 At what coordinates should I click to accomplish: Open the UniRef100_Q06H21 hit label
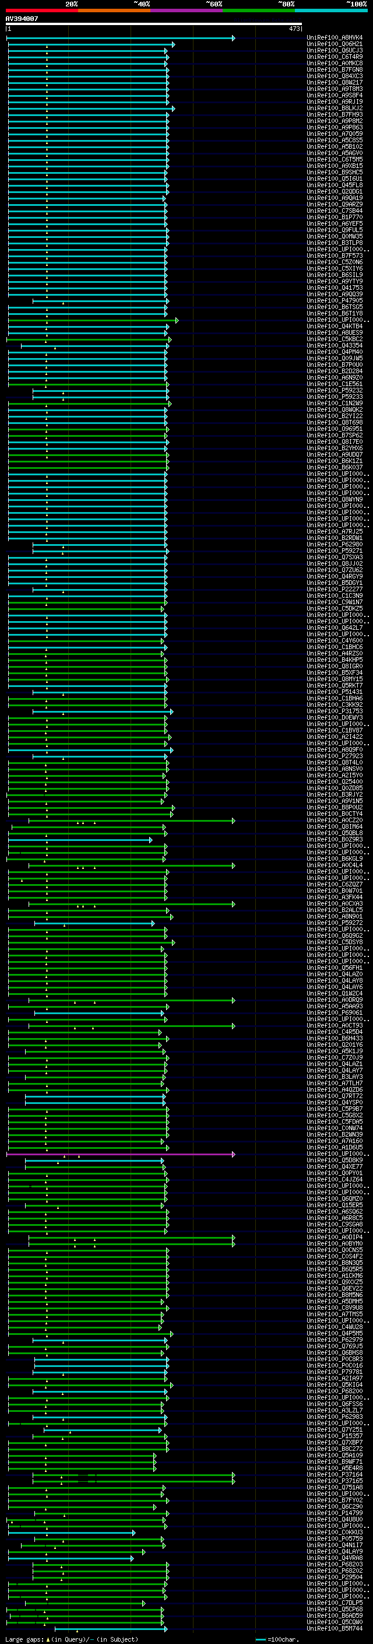(335, 44)
